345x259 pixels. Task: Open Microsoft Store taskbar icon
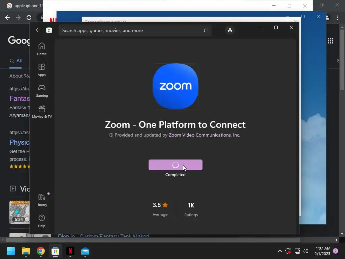[x=56, y=251]
